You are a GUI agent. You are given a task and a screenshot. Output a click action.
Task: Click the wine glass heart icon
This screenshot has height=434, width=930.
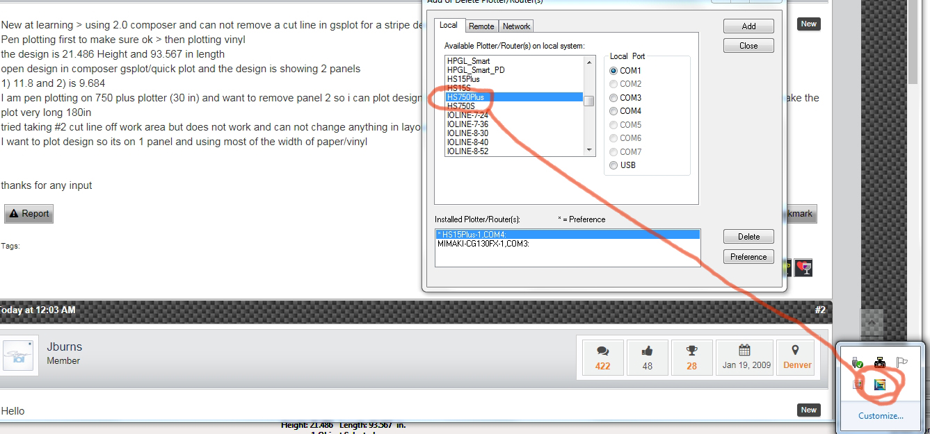[x=804, y=267]
